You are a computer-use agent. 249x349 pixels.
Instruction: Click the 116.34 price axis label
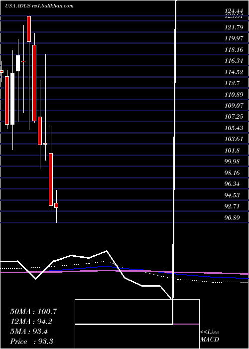point(234,61)
